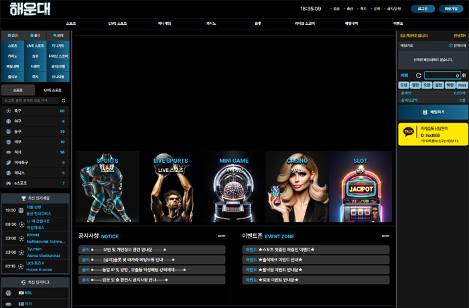Image resolution: width=469 pixels, height=308 pixels.
Task: Click the refresh icon next to 베팅
Action: point(419,76)
